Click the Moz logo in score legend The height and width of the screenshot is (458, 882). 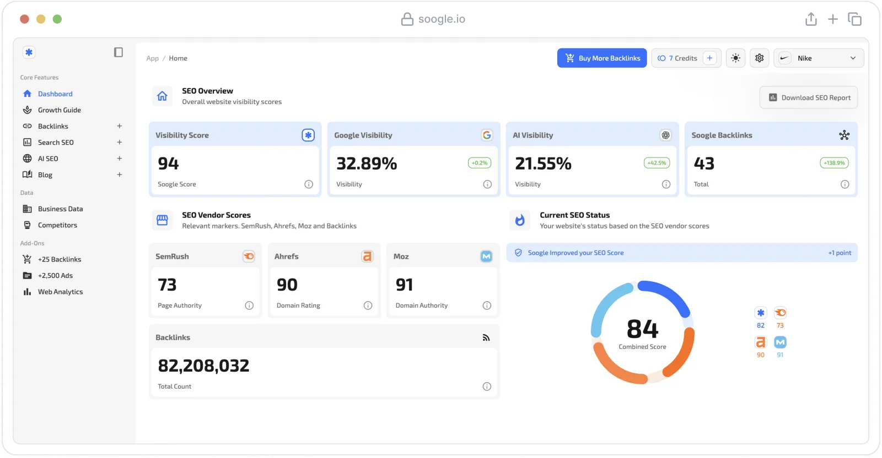click(780, 342)
